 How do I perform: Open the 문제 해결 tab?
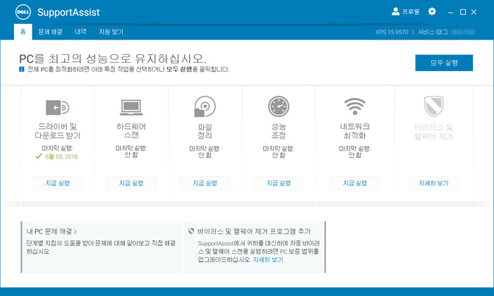(50, 32)
